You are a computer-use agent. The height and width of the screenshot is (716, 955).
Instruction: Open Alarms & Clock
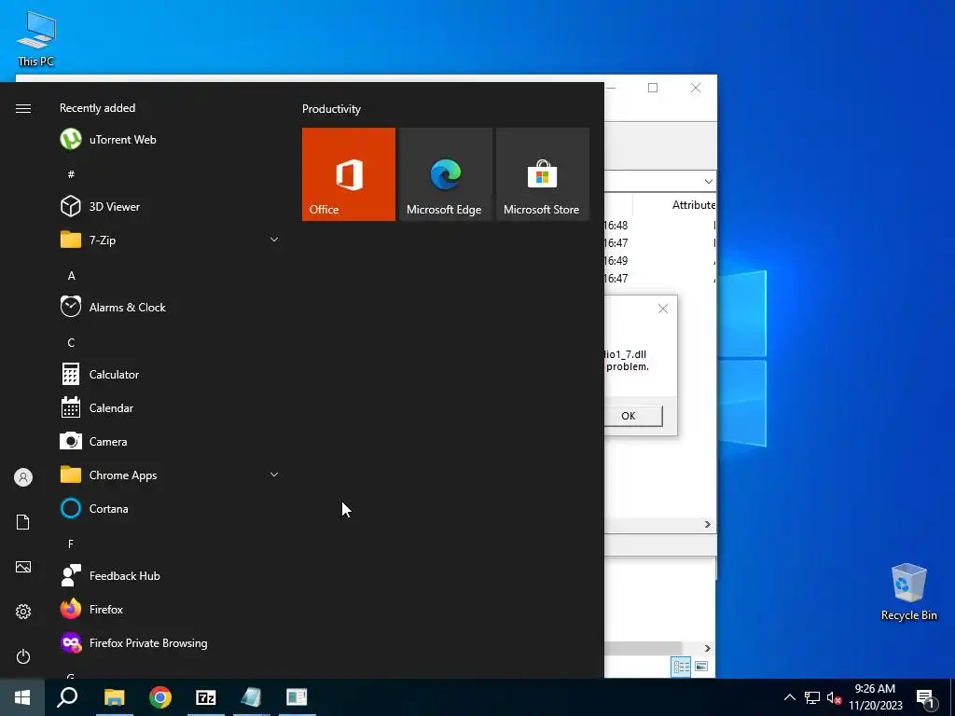(x=170, y=307)
